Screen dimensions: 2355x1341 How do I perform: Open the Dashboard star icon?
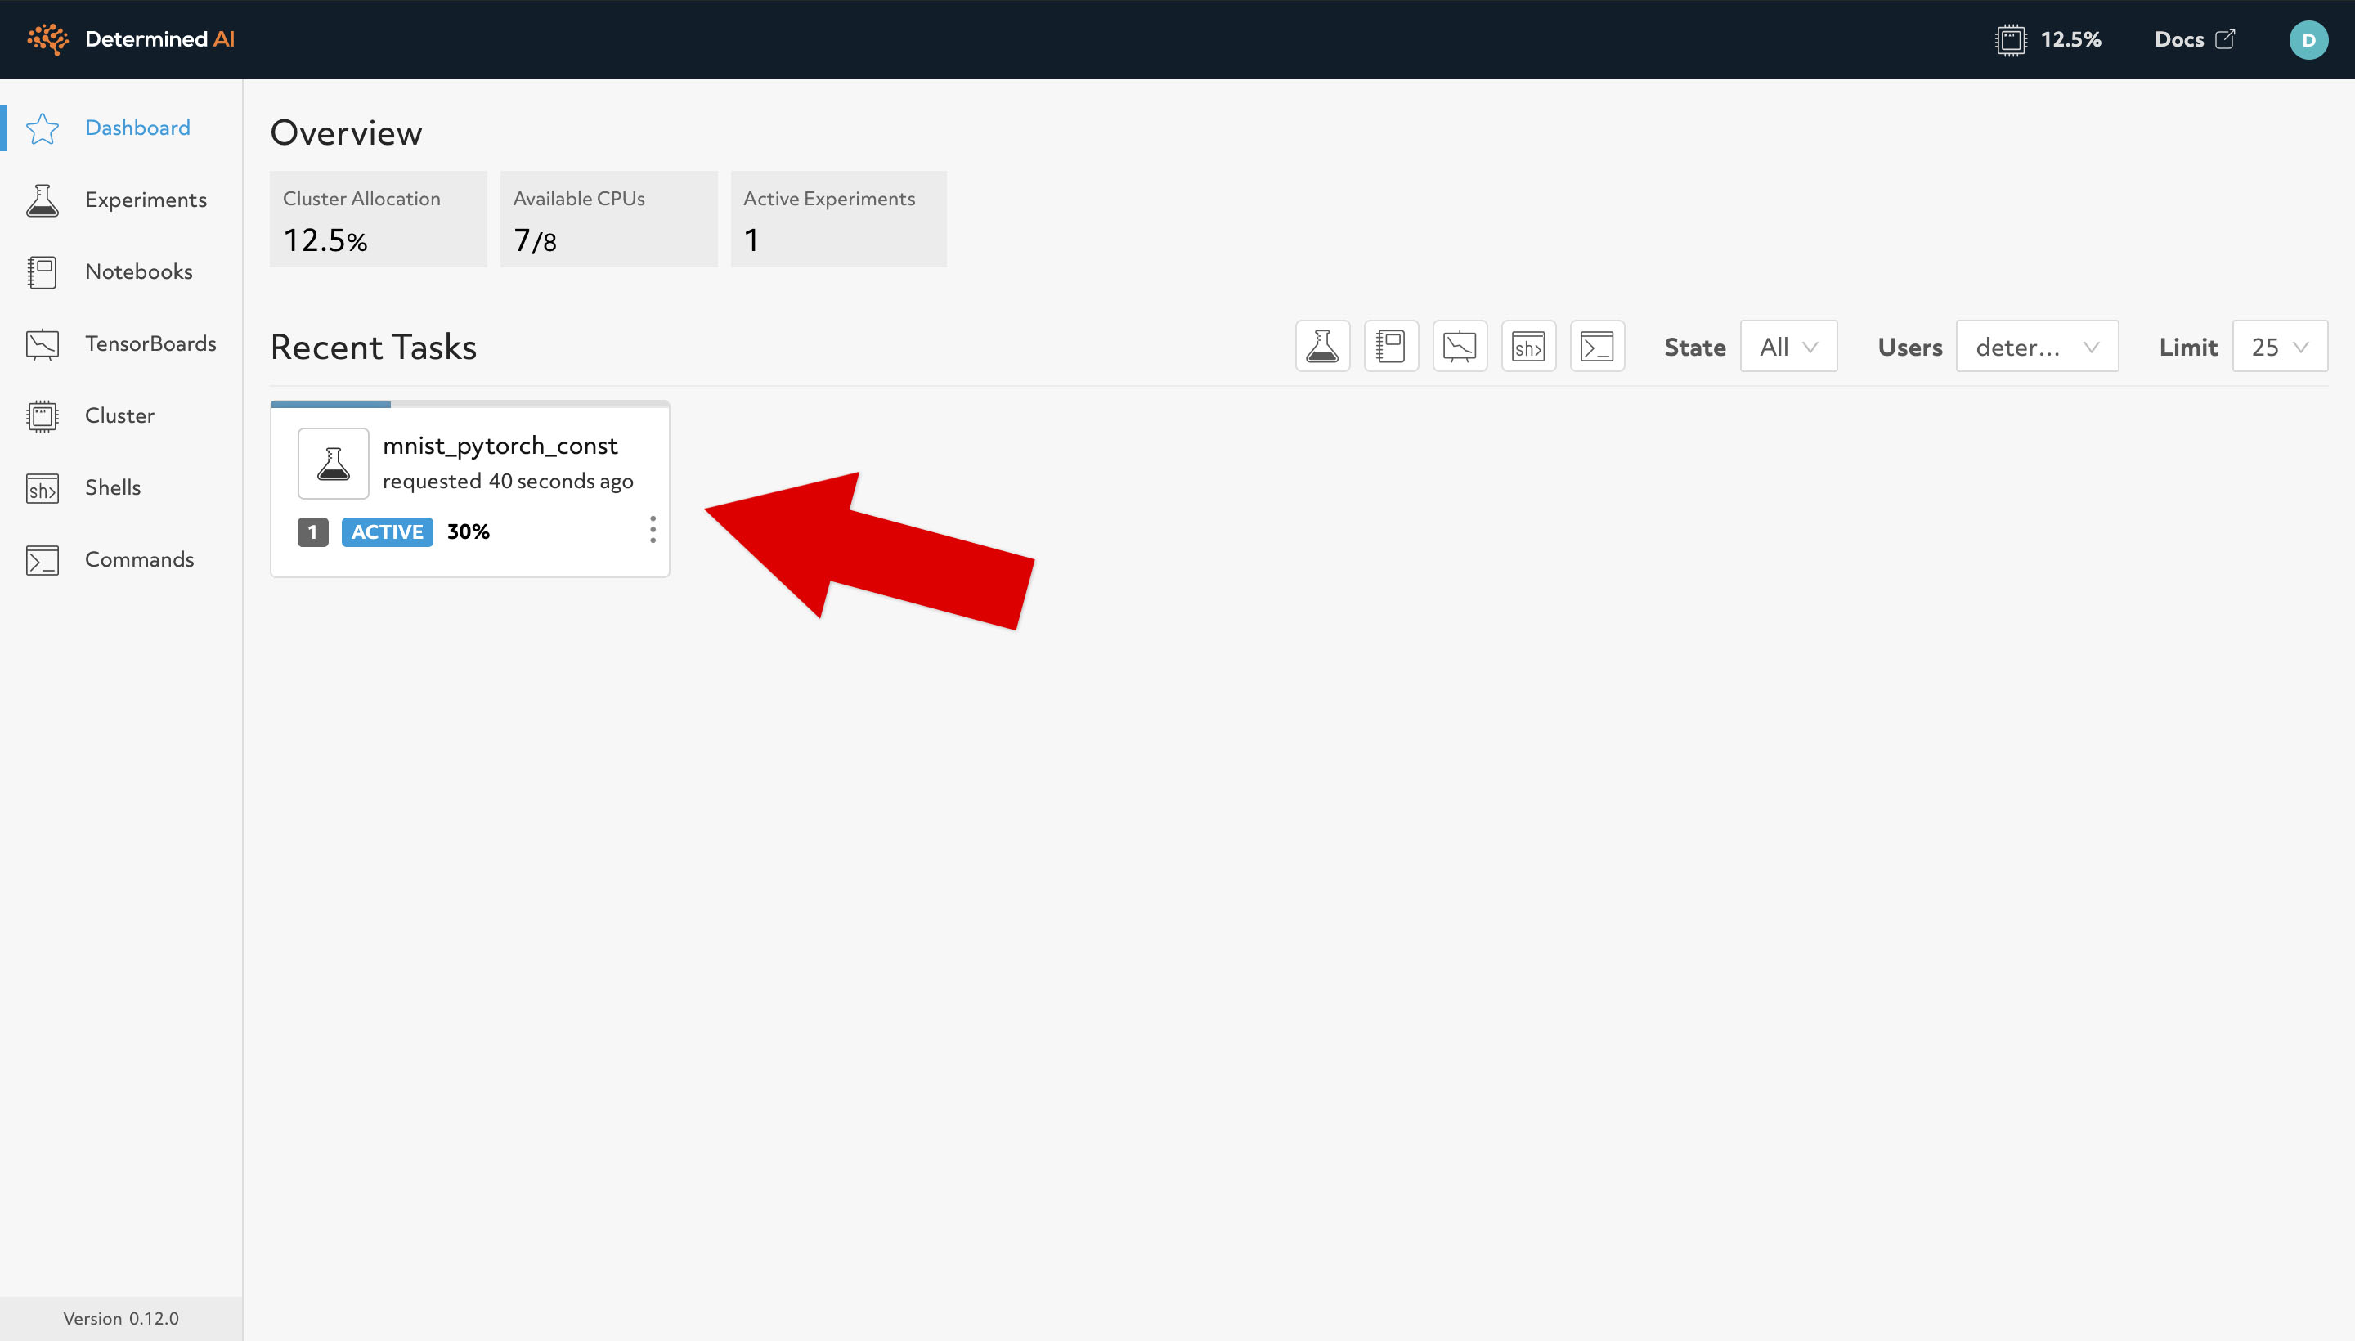43,128
